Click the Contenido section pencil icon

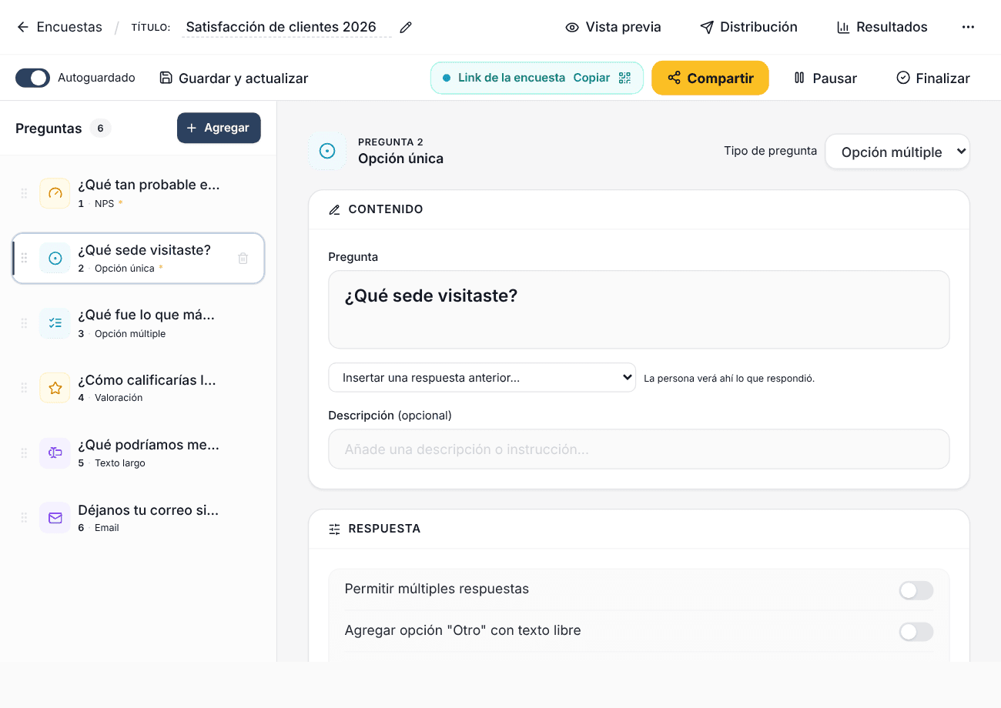334,209
